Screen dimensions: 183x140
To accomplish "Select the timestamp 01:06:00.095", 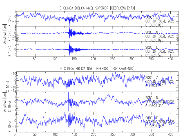I will coord(154,40).
